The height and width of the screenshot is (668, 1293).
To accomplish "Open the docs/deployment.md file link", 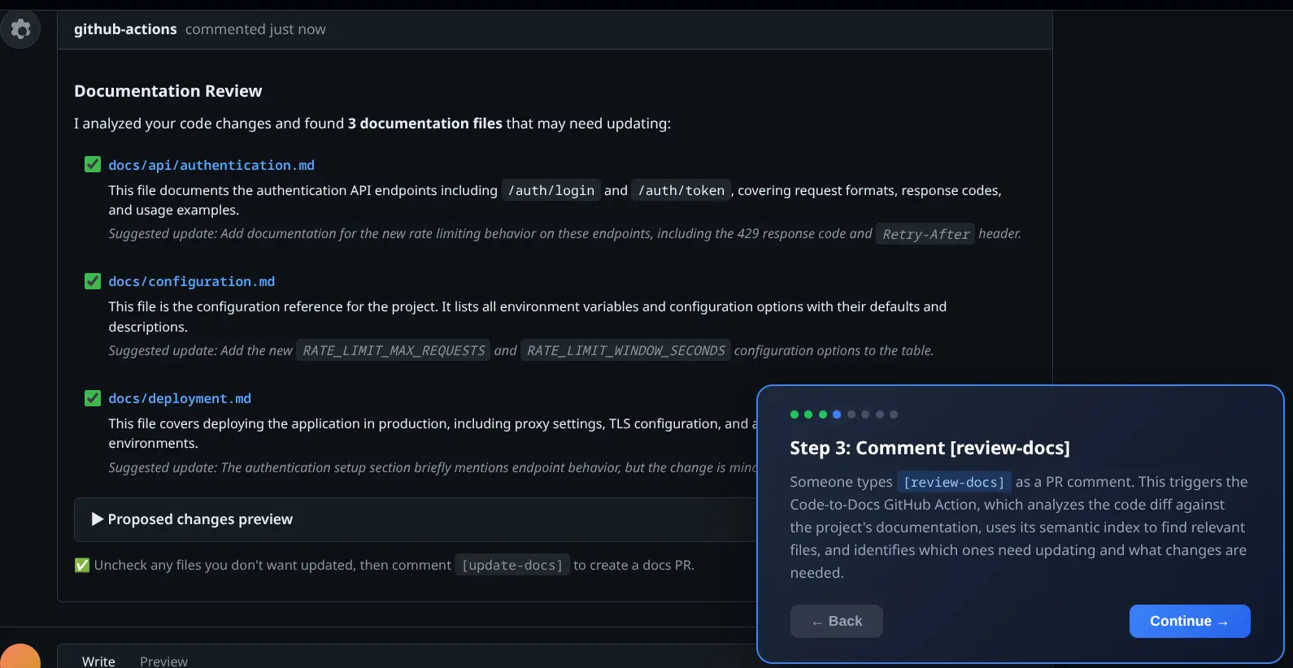I will [x=180, y=398].
